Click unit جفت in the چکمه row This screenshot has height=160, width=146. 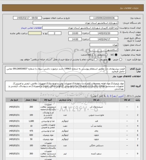pyautogui.click(x=65, y=126)
